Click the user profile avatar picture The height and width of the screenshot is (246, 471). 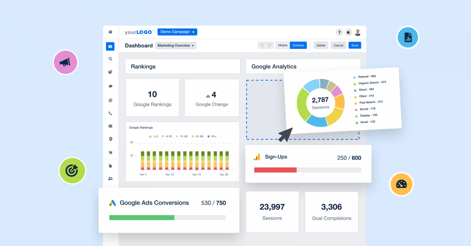pyautogui.click(x=358, y=32)
